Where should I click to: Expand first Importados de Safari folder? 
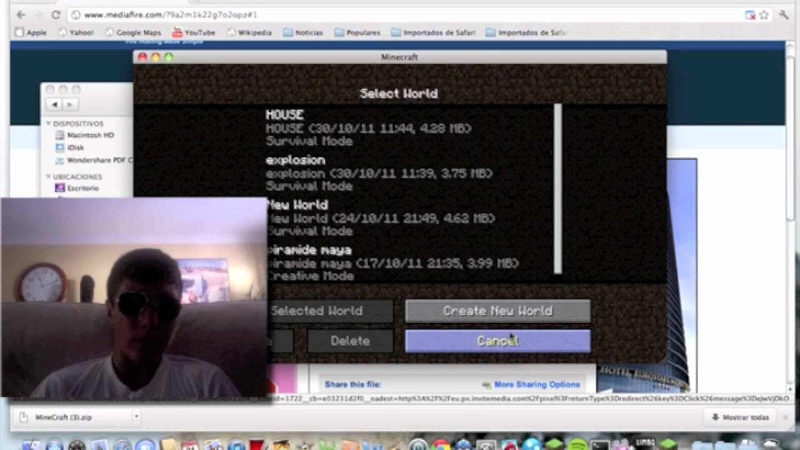coord(433,32)
